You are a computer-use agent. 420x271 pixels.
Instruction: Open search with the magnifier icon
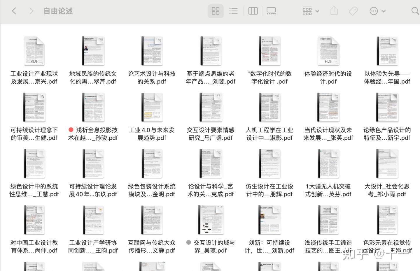click(x=415, y=11)
